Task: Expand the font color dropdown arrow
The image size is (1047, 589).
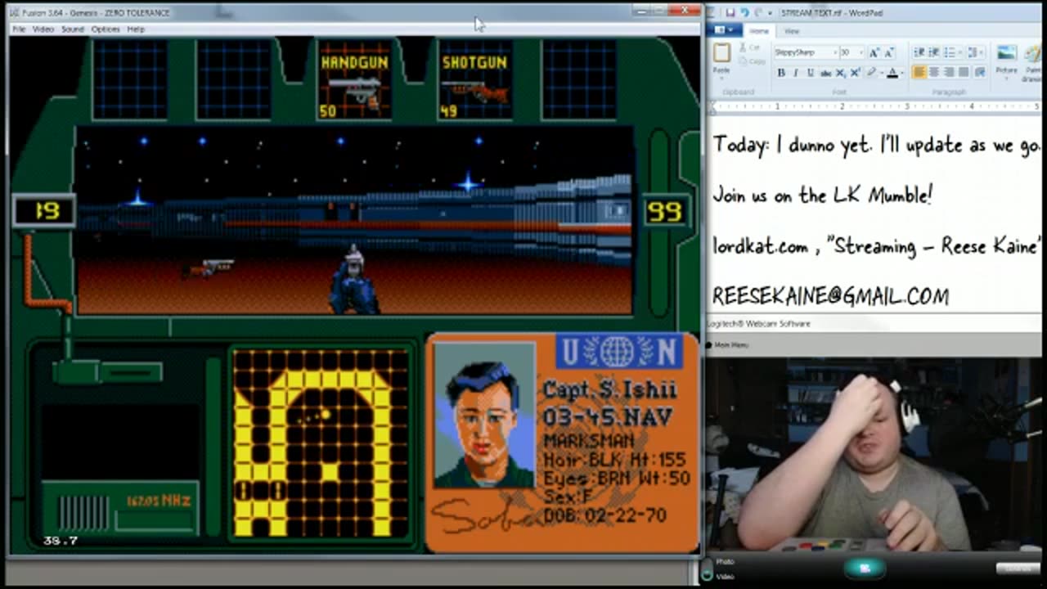Action: coord(902,73)
